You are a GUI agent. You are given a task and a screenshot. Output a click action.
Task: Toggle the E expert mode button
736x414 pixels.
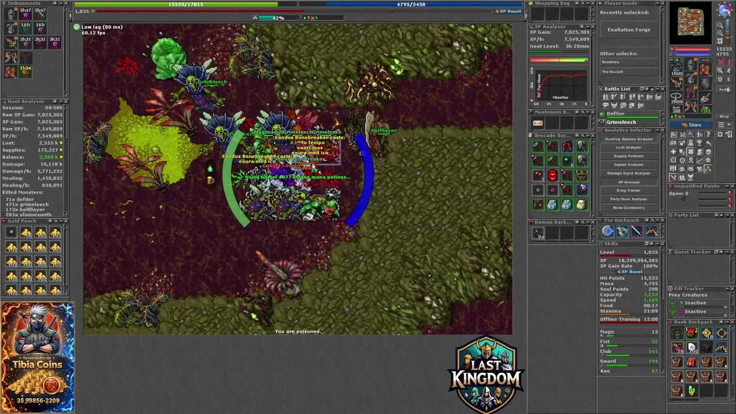point(729,79)
